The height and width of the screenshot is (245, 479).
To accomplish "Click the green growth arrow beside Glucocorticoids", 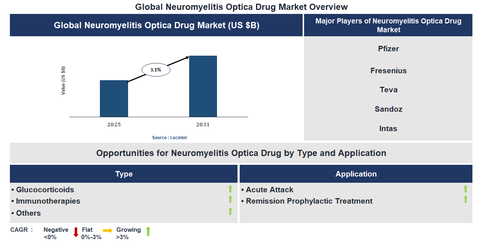I will point(230,189).
